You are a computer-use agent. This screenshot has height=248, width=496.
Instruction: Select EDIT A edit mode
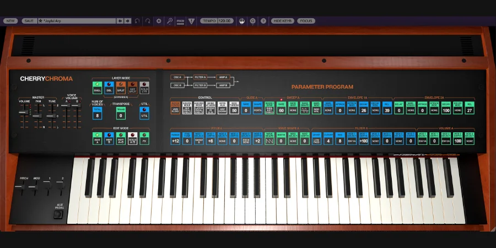coord(97,138)
